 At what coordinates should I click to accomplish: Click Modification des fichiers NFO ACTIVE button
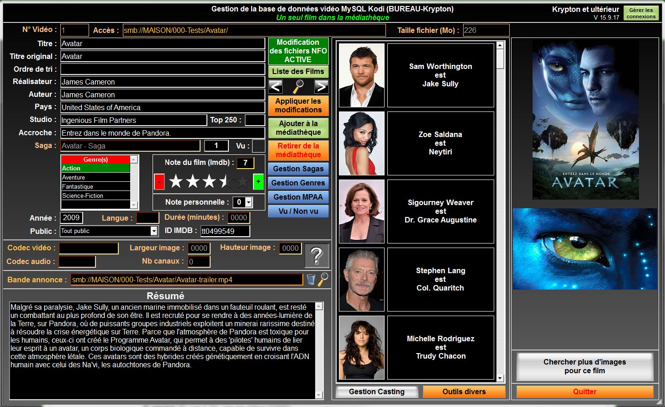(298, 51)
